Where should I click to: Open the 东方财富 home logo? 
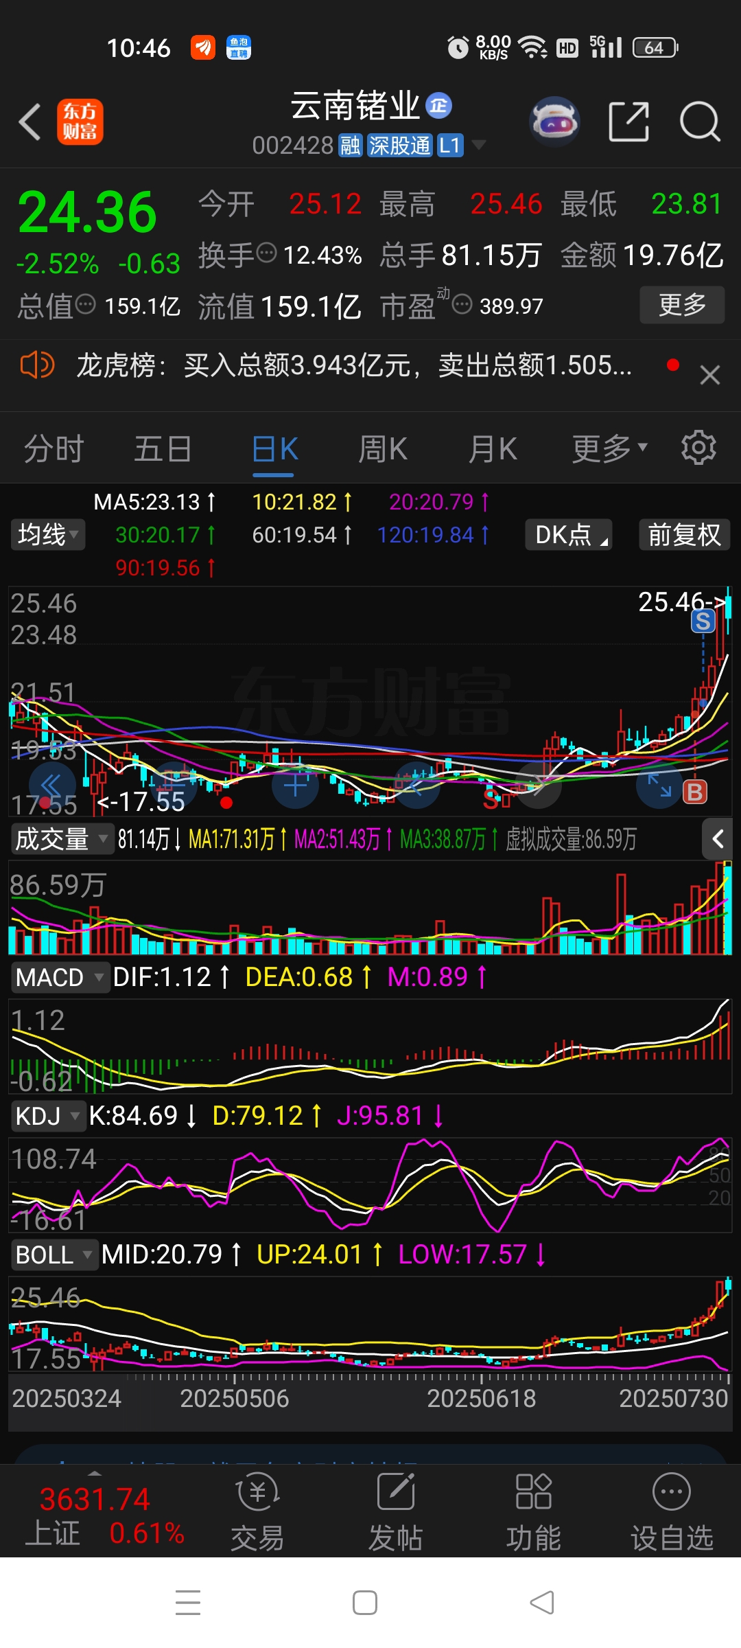pos(80,122)
